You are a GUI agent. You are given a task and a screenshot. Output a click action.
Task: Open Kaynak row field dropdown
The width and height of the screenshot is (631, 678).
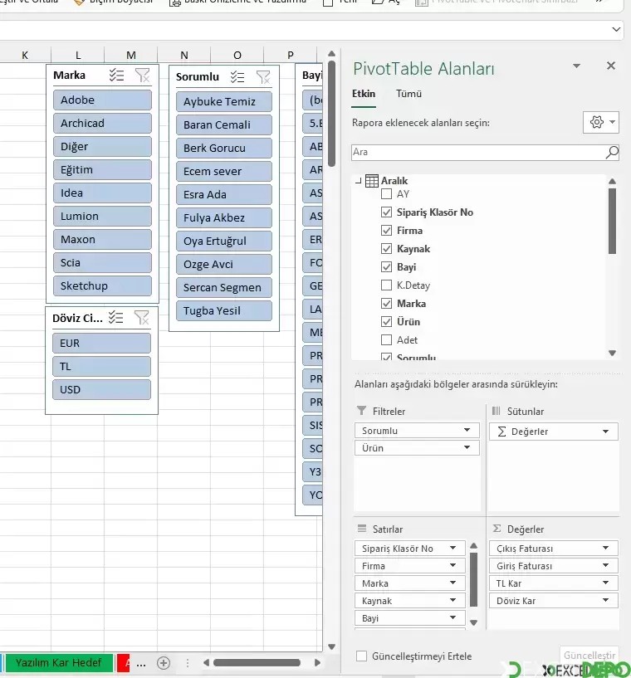(x=452, y=600)
